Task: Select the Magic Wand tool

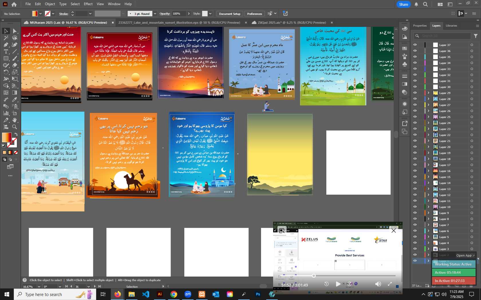Action: click(6, 38)
